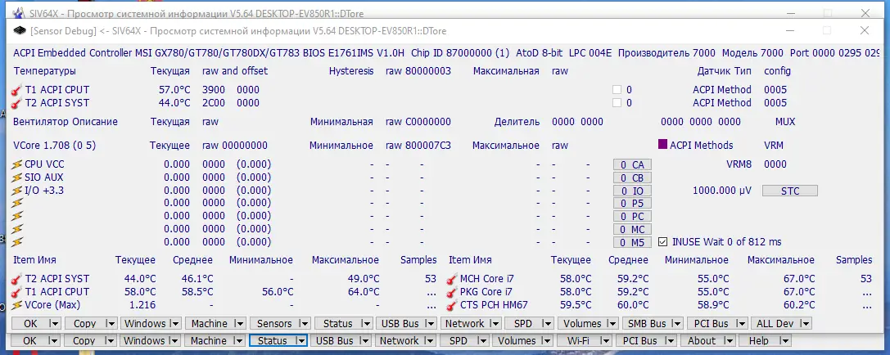The width and height of the screenshot is (890, 355).
Task: Click the 0 P5 button
Action: (632, 204)
